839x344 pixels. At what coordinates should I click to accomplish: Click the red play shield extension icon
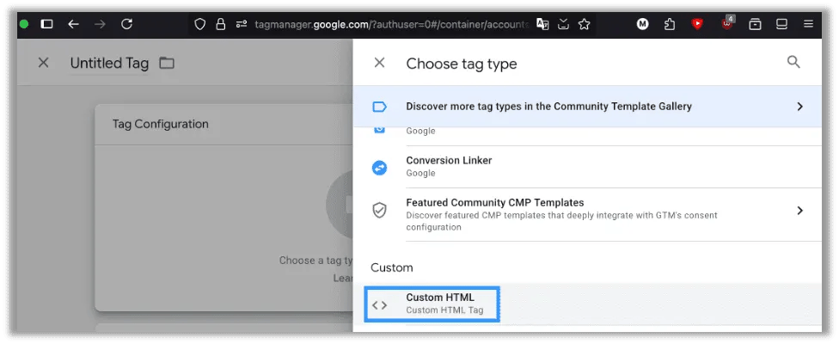point(697,24)
